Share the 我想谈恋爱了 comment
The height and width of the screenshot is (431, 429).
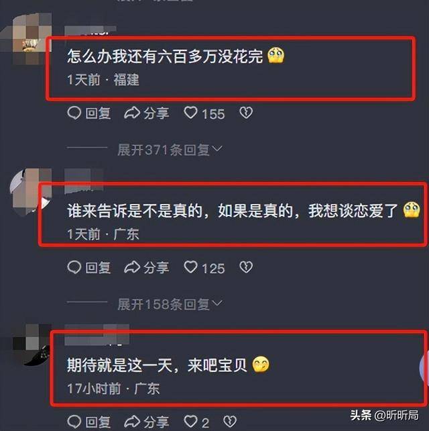[147, 268]
